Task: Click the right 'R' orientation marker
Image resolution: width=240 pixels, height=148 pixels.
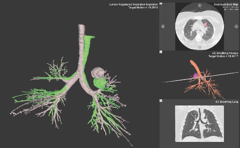Action: tap(163, 27)
